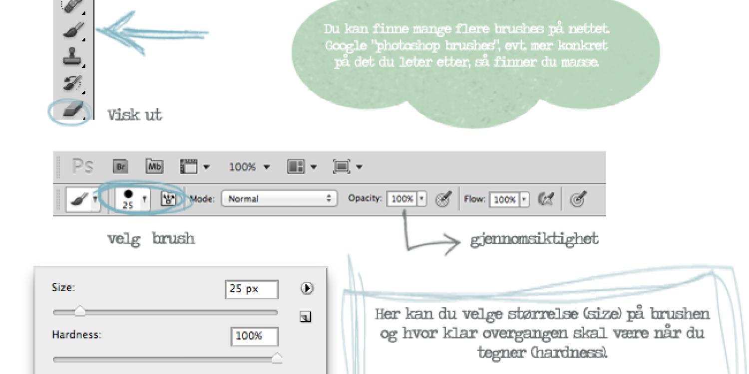Image resolution: width=749 pixels, height=374 pixels.
Task: Open the Arrange Documents dropdown
Action: [x=302, y=167]
